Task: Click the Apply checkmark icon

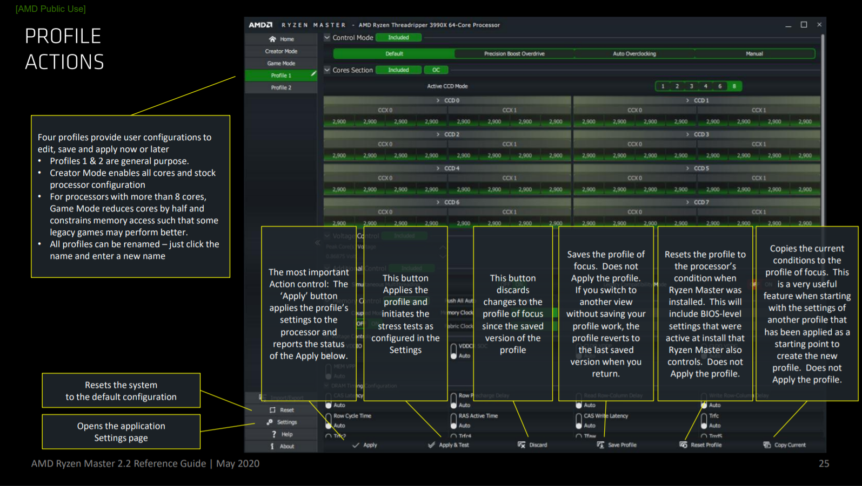Action: tap(356, 445)
